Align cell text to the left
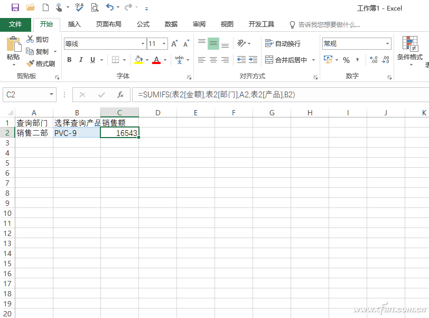The image size is (429, 318). tap(202, 60)
